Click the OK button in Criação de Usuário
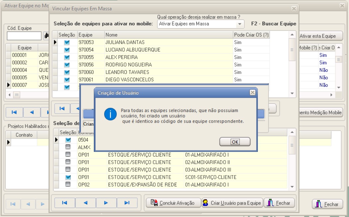 pyautogui.click(x=235, y=142)
